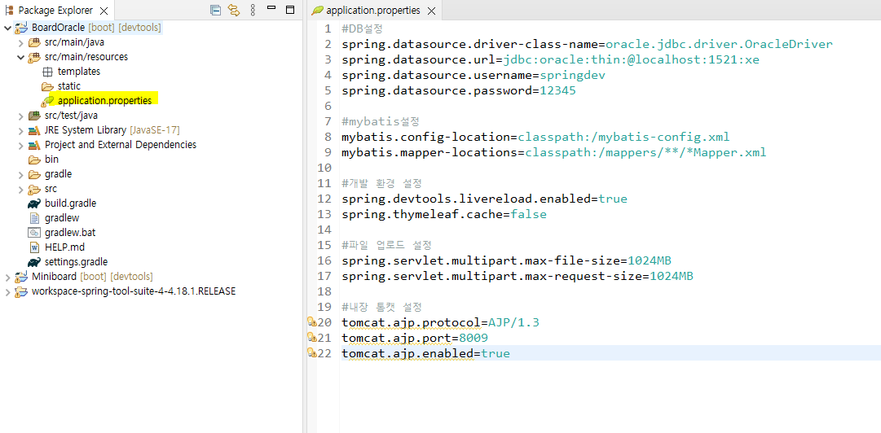Expand the src/main/java folder
Screen dimensions: 881x433
click(21, 42)
